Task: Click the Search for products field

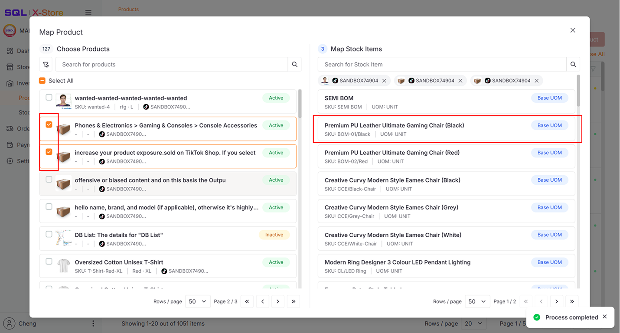Action: [x=172, y=65]
